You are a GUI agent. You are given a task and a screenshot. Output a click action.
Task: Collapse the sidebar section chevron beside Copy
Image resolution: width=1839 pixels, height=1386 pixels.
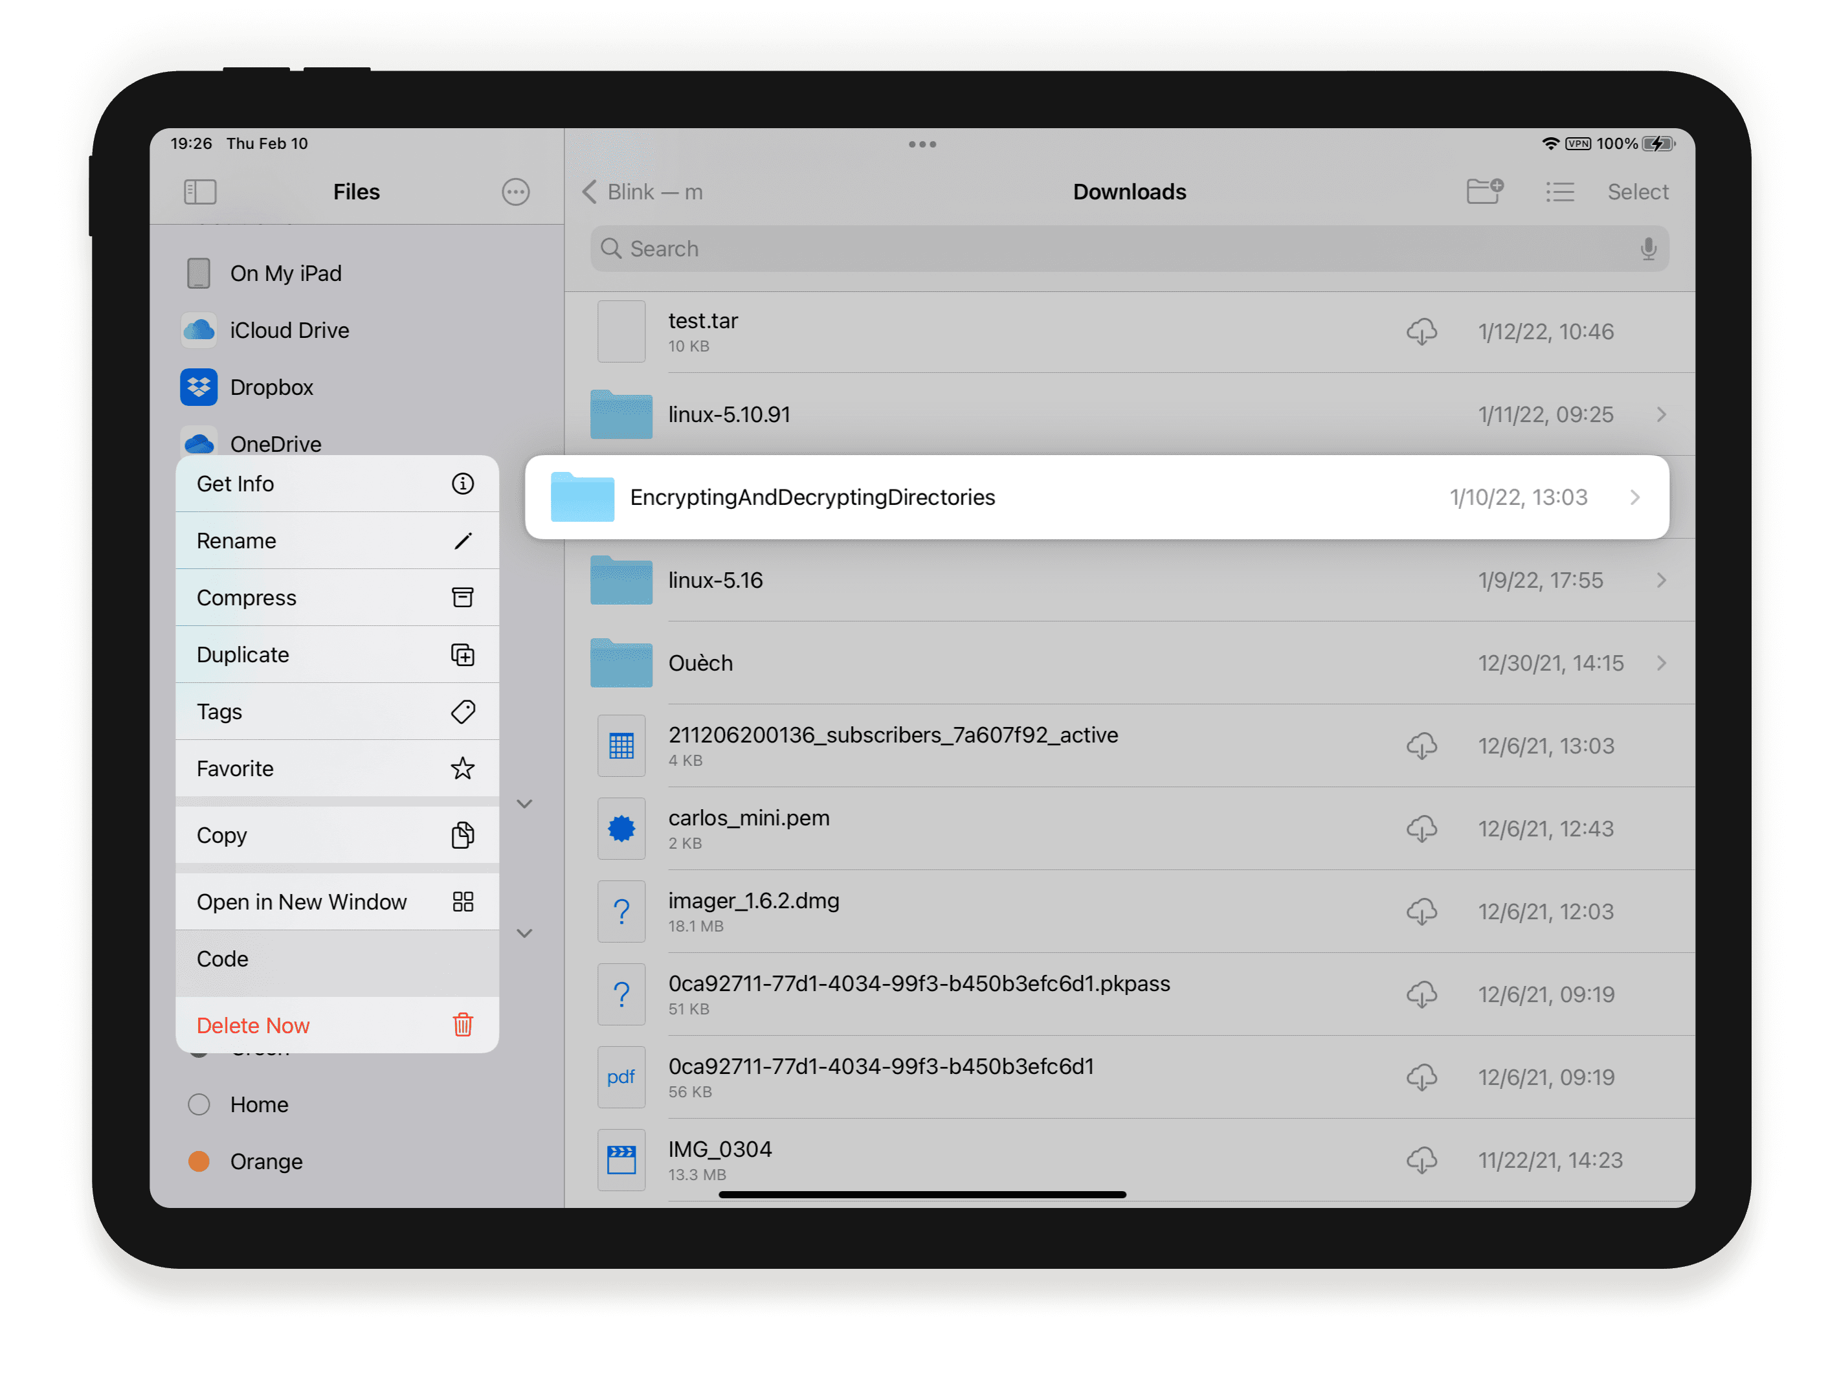click(524, 804)
